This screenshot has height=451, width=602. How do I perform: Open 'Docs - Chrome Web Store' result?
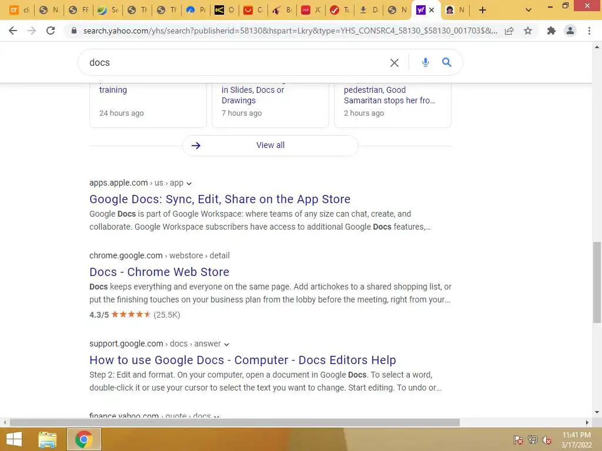coord(159,272)
